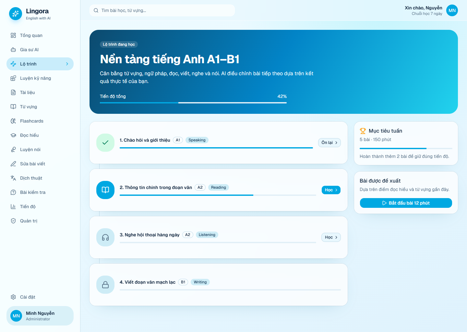Image resolution: width=467 pixels, height=332 pixels.
Task: Click the green checkmark icon of lesson 1
Action: click(x=105, y=143)
